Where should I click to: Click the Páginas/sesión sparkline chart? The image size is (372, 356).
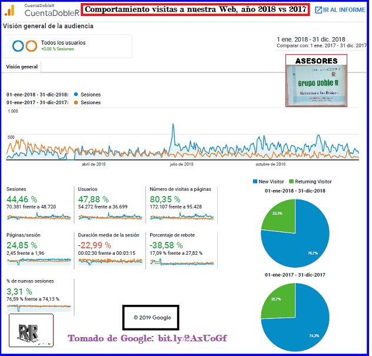pos(39,261)
